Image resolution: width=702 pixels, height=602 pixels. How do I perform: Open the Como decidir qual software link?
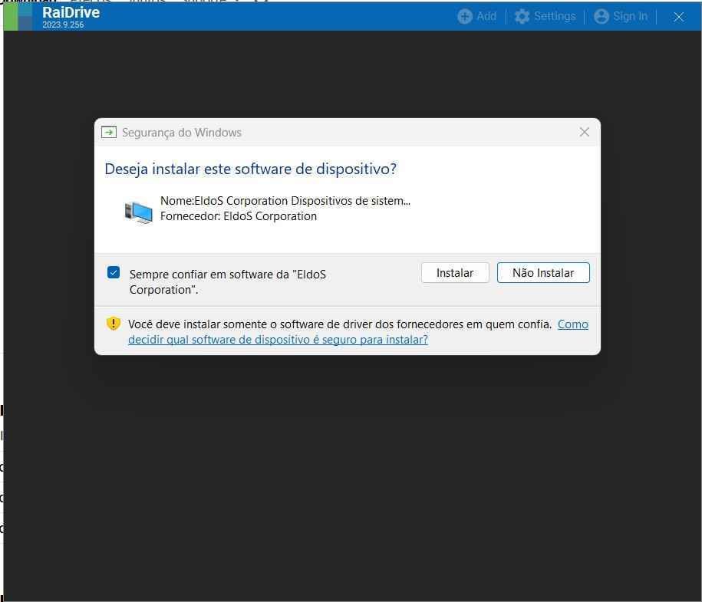(278, 340)
